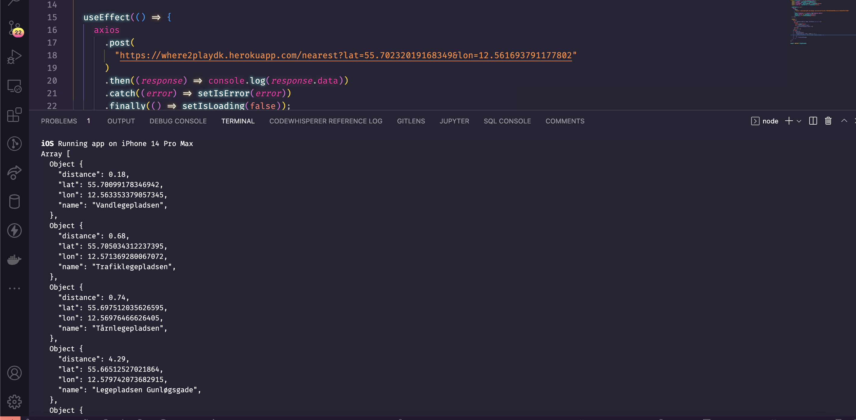Click the TERMINAL tab

pos(238,121)
